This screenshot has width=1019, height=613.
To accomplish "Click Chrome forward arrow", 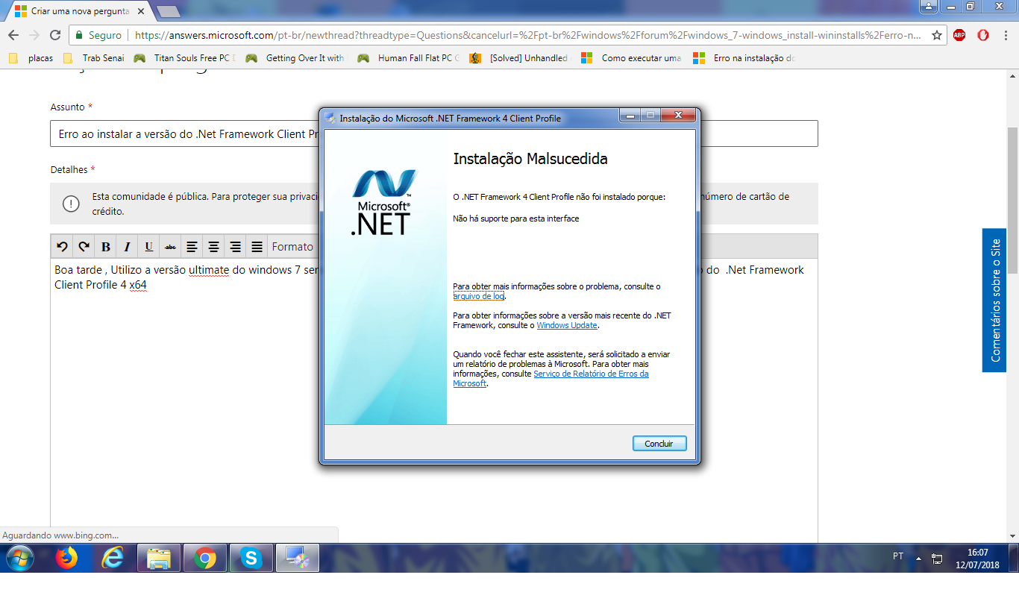I will point(34,35).
